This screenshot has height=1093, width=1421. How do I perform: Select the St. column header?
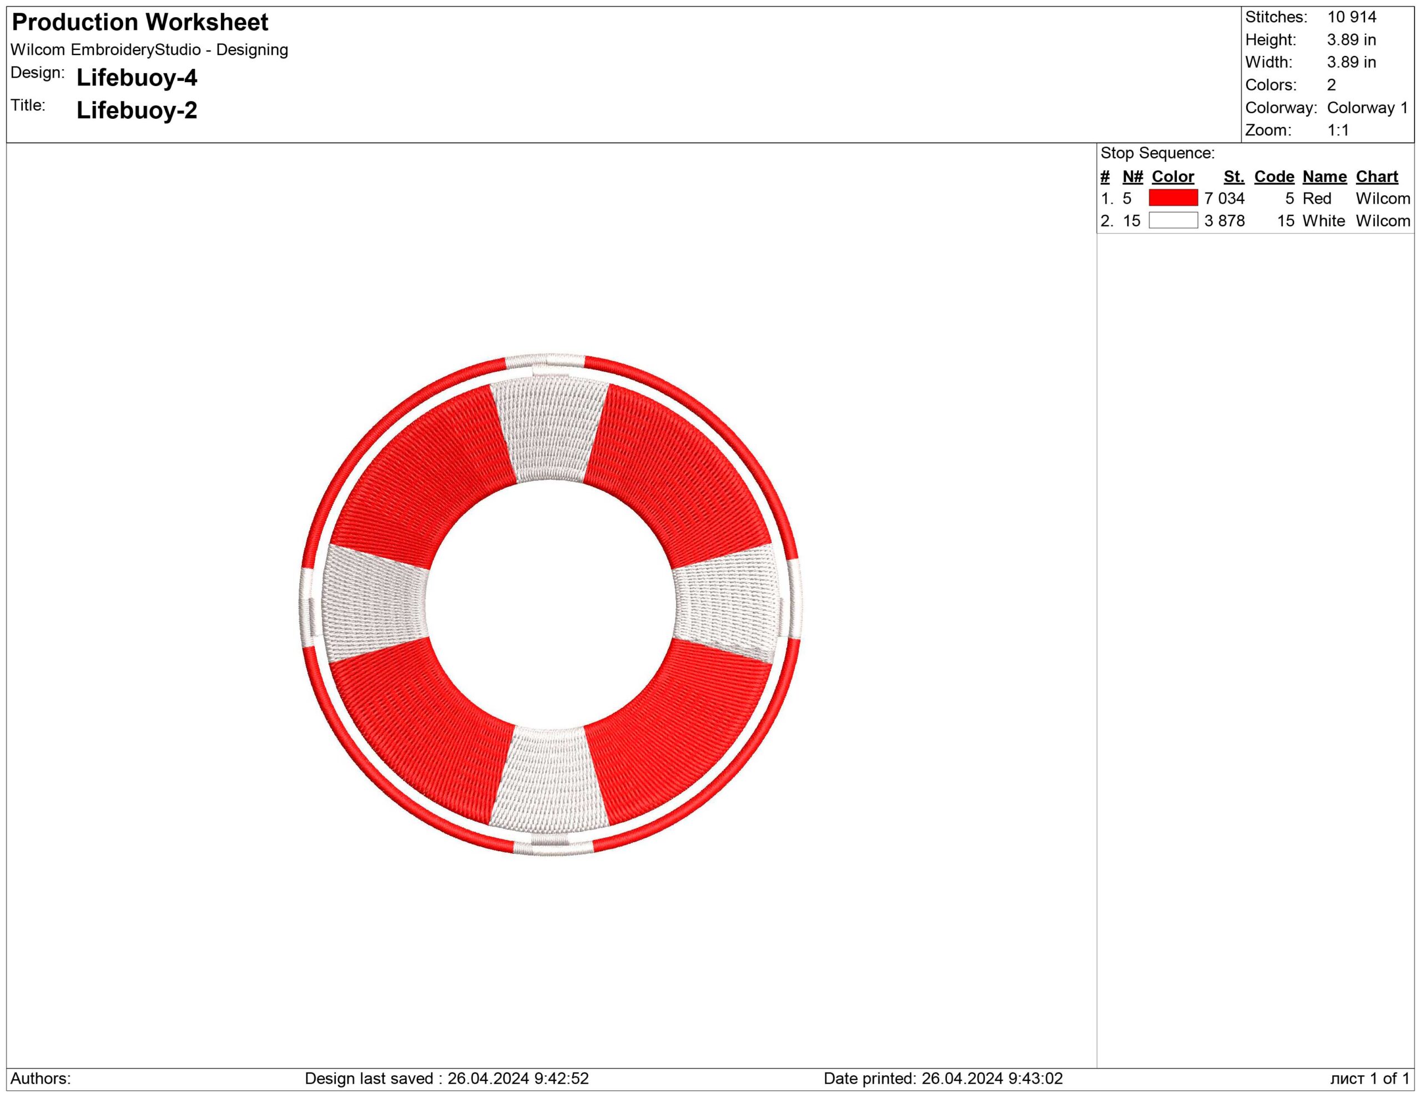1234,176
